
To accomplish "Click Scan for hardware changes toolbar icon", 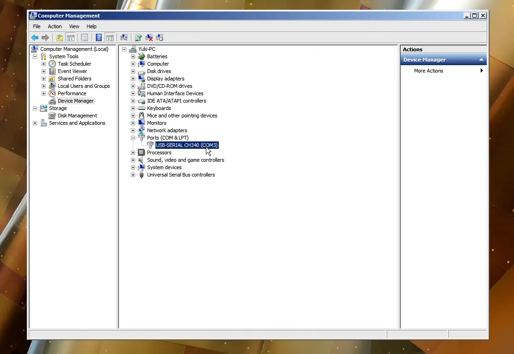I will pyautogui.click(x=124, y=37).
